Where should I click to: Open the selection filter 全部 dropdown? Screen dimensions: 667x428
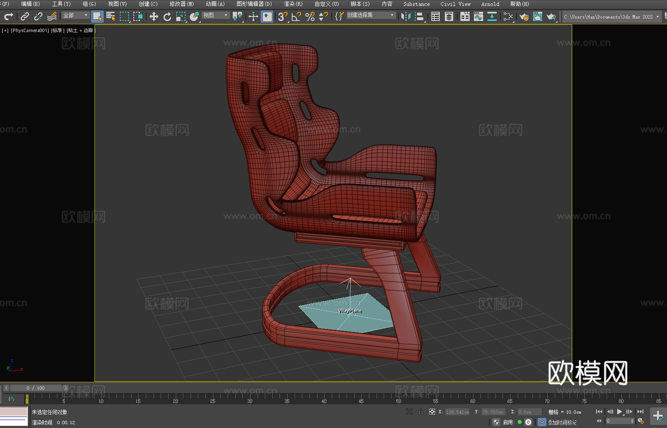75,15
